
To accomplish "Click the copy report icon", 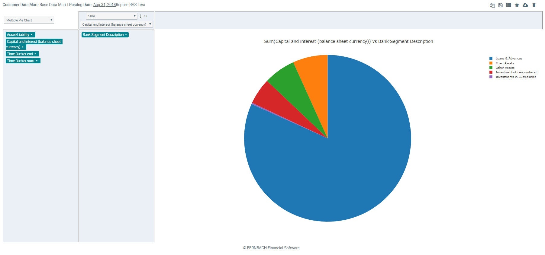I will 492,5.
